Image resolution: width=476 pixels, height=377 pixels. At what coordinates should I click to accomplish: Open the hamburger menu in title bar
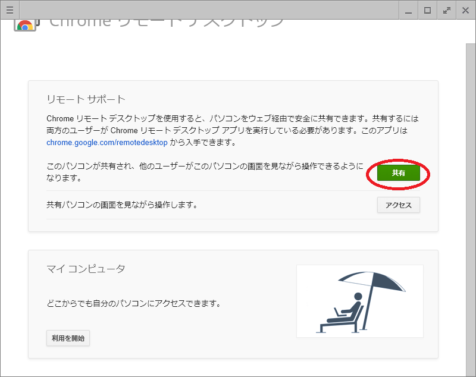(10, 10)
